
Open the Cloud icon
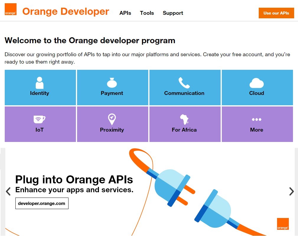257,83
